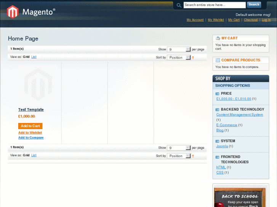
Task: Filter by Content Management System
Action: click(x=240, y=115)
